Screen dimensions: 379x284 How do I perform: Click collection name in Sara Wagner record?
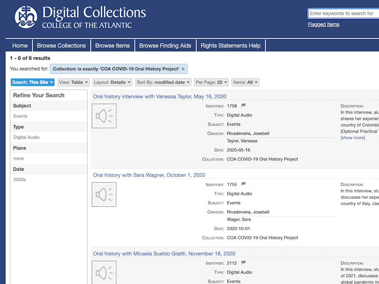(262, 238)
